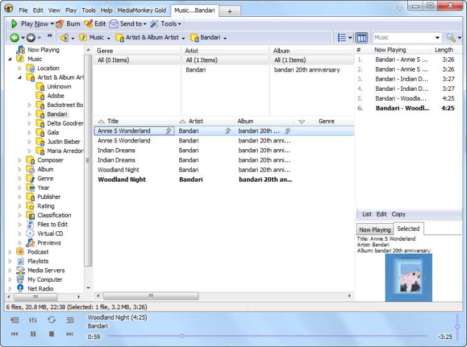
Task: Click the green Play Now arrow
Action: click(x=14, y=24)
